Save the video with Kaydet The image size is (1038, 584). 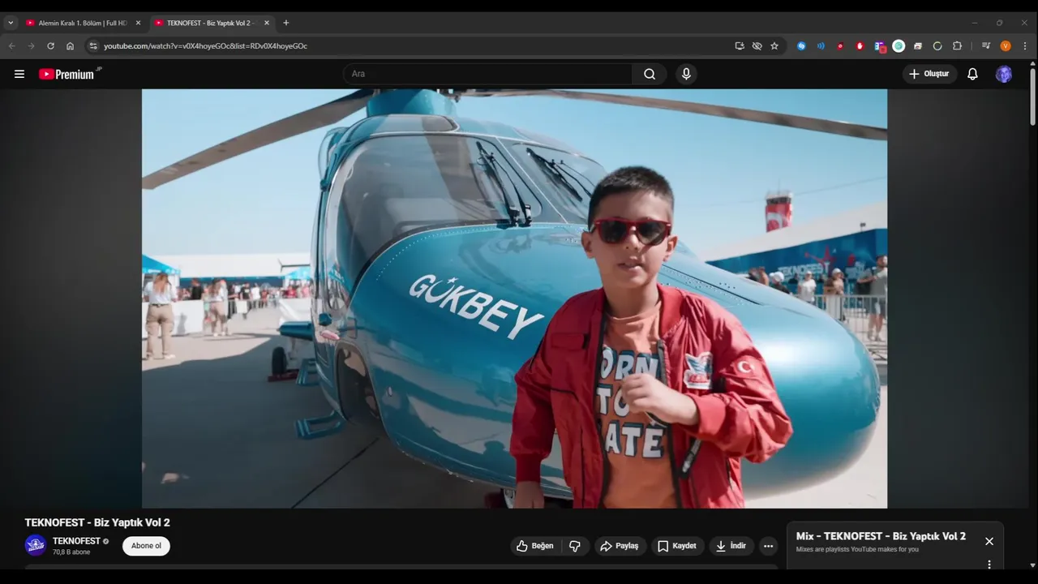677,546
